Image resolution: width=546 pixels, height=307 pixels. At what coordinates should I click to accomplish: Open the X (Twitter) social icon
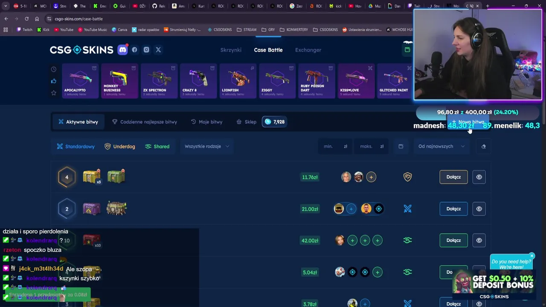[158, 50]
